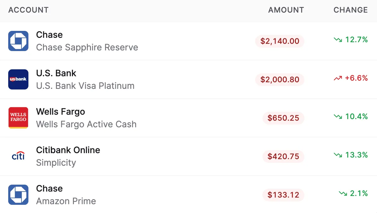Sort by the AMOUNT column header
This screenshot has height=213, width=377.
coord(286,10)
